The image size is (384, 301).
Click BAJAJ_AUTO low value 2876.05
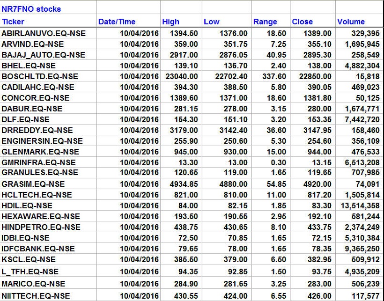(231, 55)
